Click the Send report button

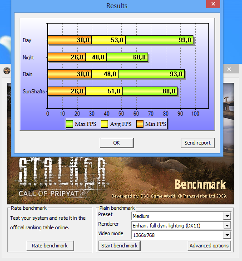tap(198, 143)
